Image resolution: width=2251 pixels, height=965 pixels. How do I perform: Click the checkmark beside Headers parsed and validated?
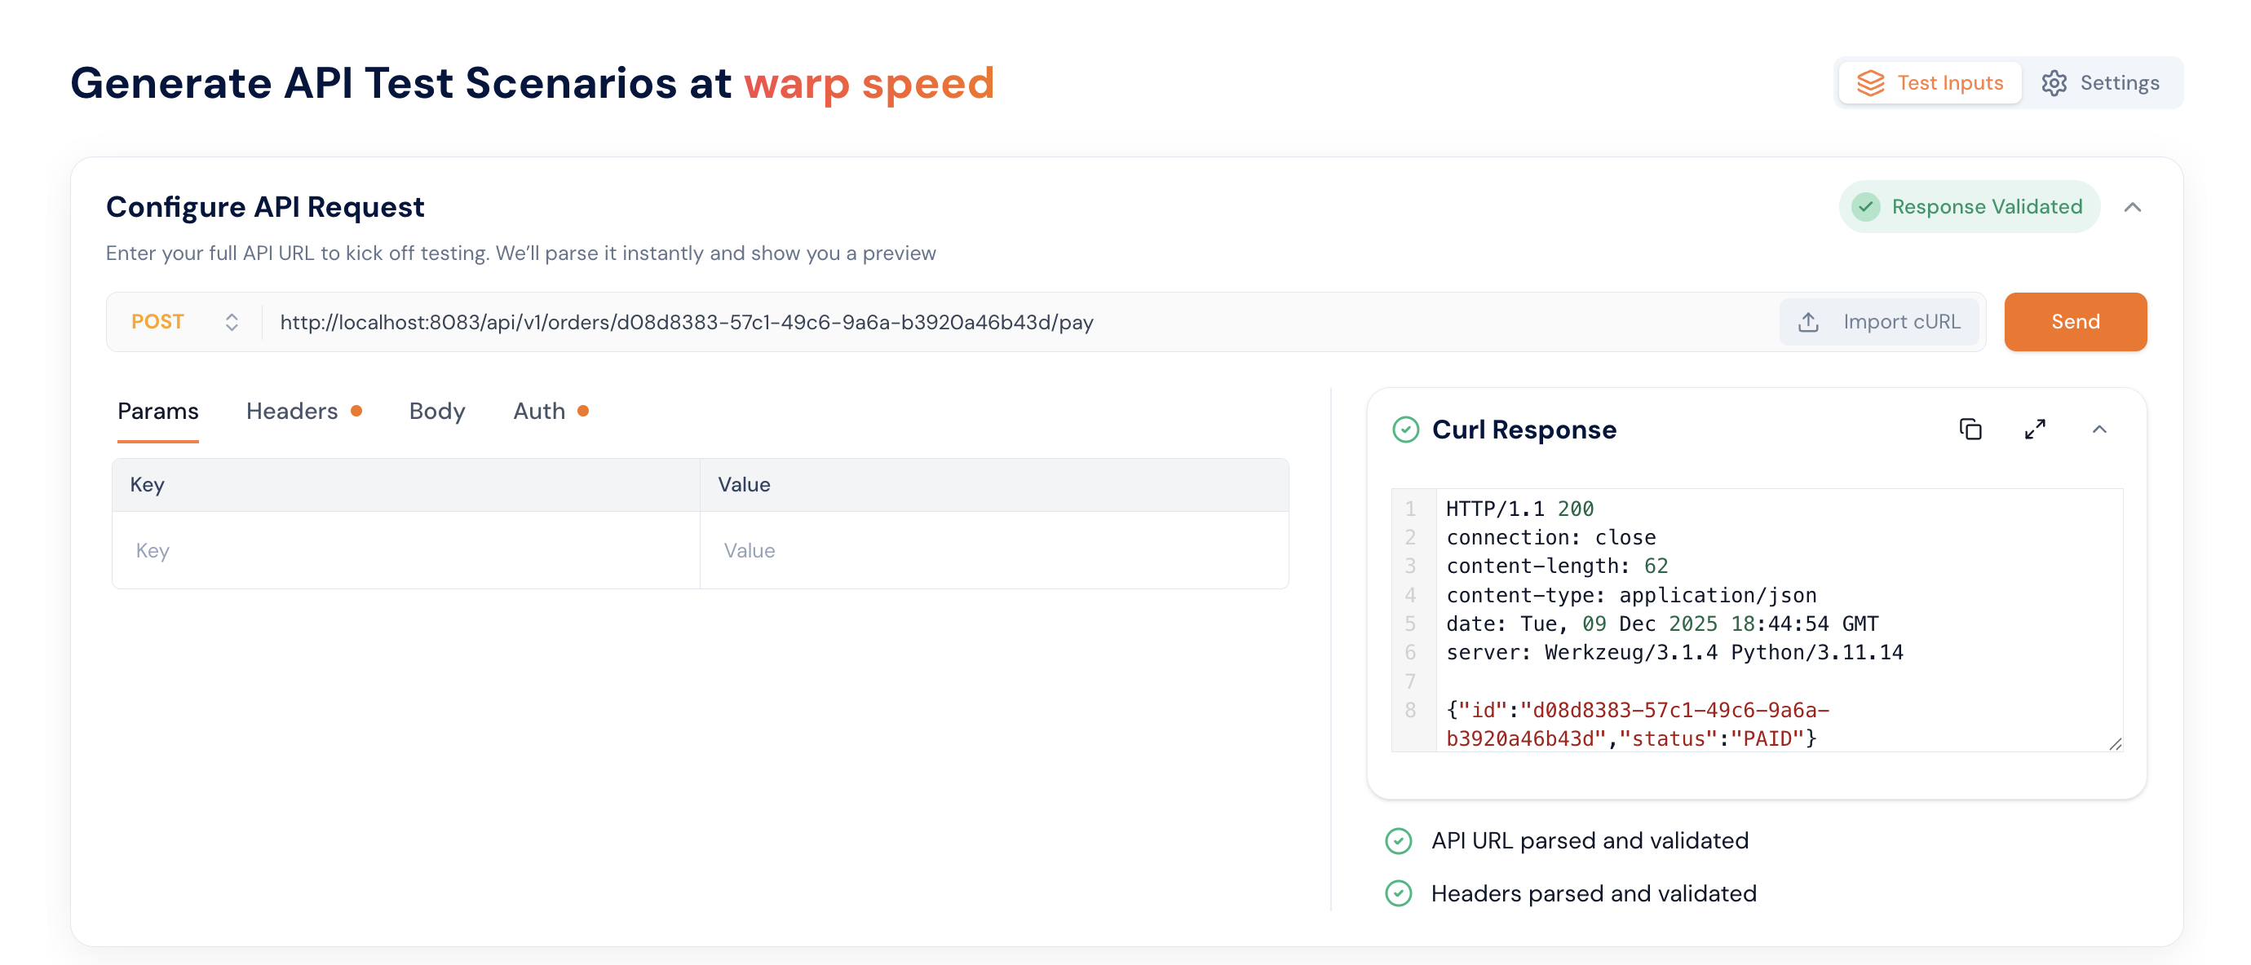click(x=1399, y=893)
